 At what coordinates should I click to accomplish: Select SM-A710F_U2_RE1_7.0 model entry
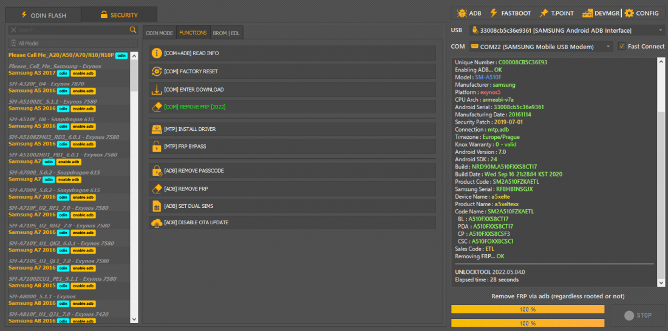pyautogui.click(x=60, y=207)
